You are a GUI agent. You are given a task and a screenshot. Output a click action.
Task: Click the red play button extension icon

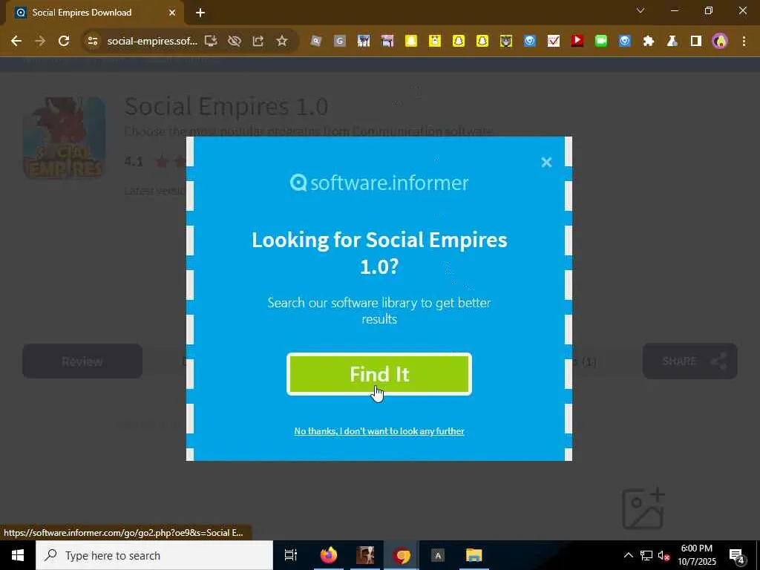pyautogui.click(x=577, y=42)
